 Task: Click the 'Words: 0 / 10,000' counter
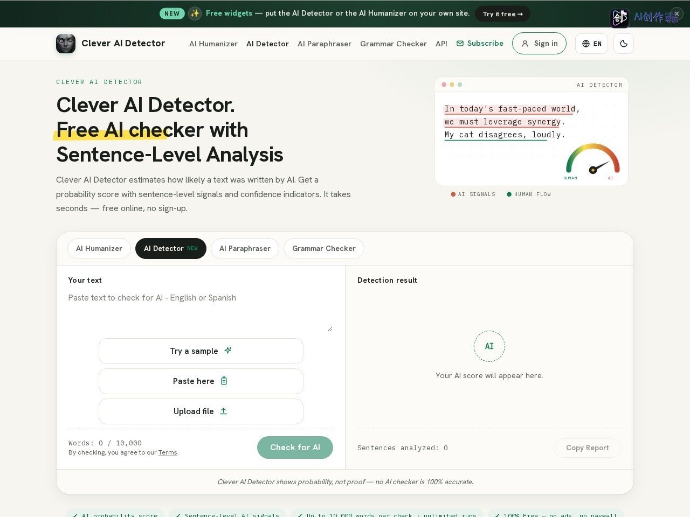click(x=105, y=443)
